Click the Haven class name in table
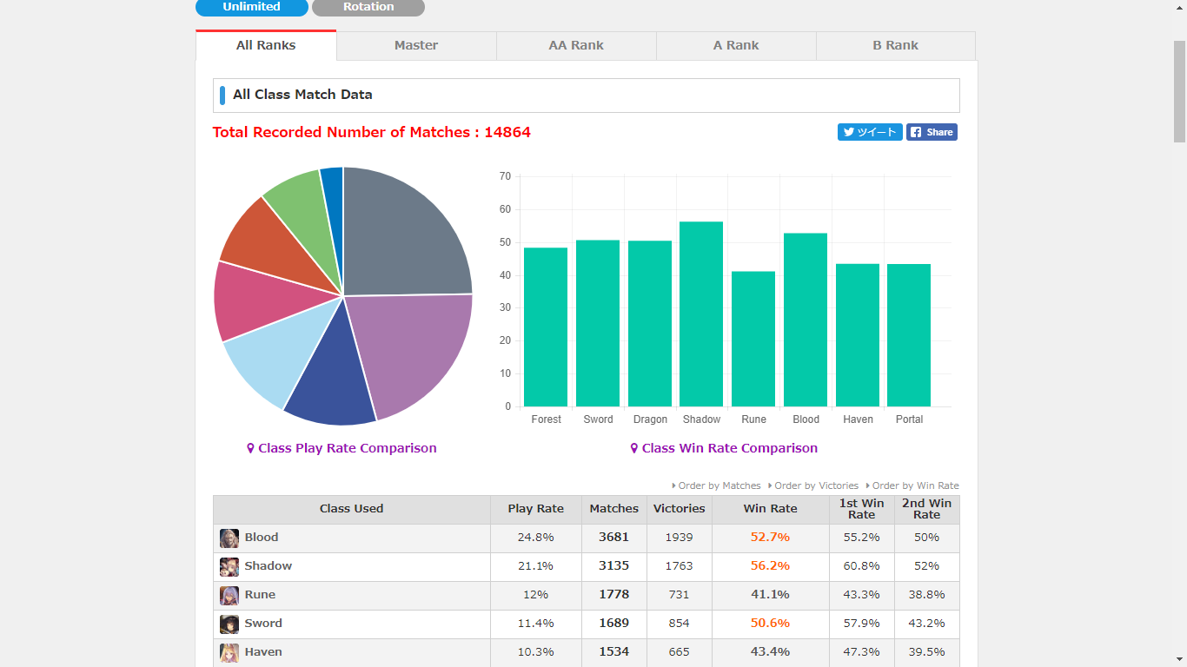1187x667 pixels. [263, 652]
